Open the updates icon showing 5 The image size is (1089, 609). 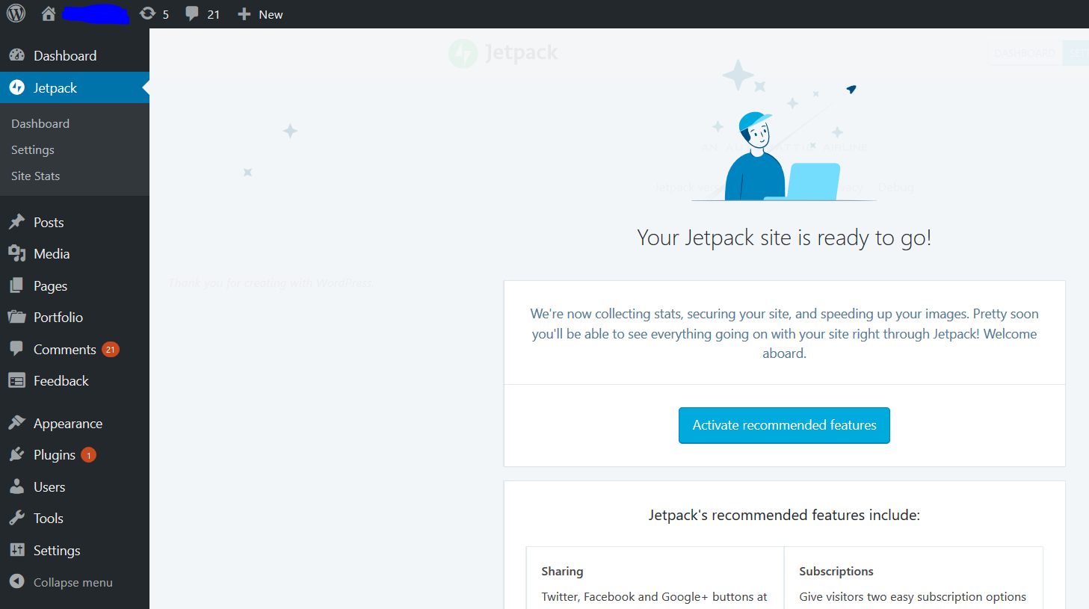click(147, 13)
